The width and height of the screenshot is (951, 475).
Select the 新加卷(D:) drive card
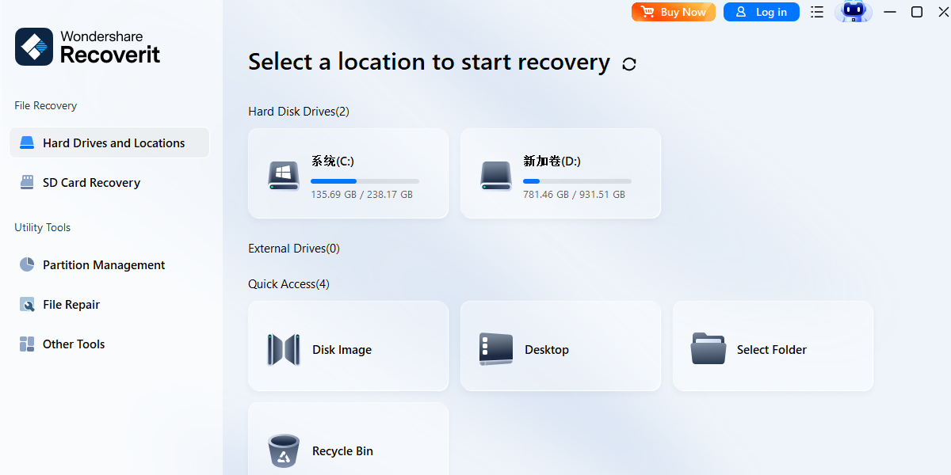click(560, 173)
